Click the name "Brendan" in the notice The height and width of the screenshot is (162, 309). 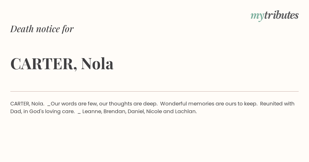click(114, 112)
